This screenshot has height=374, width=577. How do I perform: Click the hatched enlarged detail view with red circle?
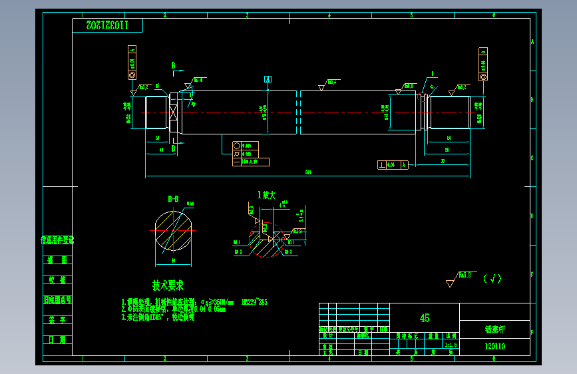(x=267, y=240)
